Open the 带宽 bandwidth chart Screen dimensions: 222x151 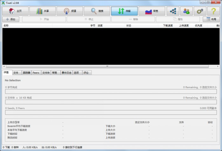coord(152,11)
